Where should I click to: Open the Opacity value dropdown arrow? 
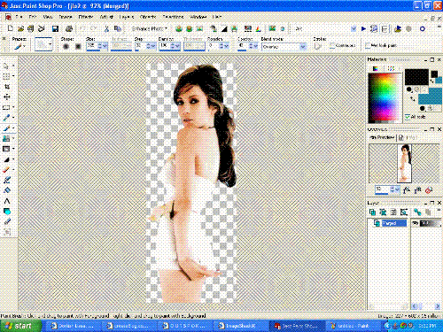coord(256,46)
